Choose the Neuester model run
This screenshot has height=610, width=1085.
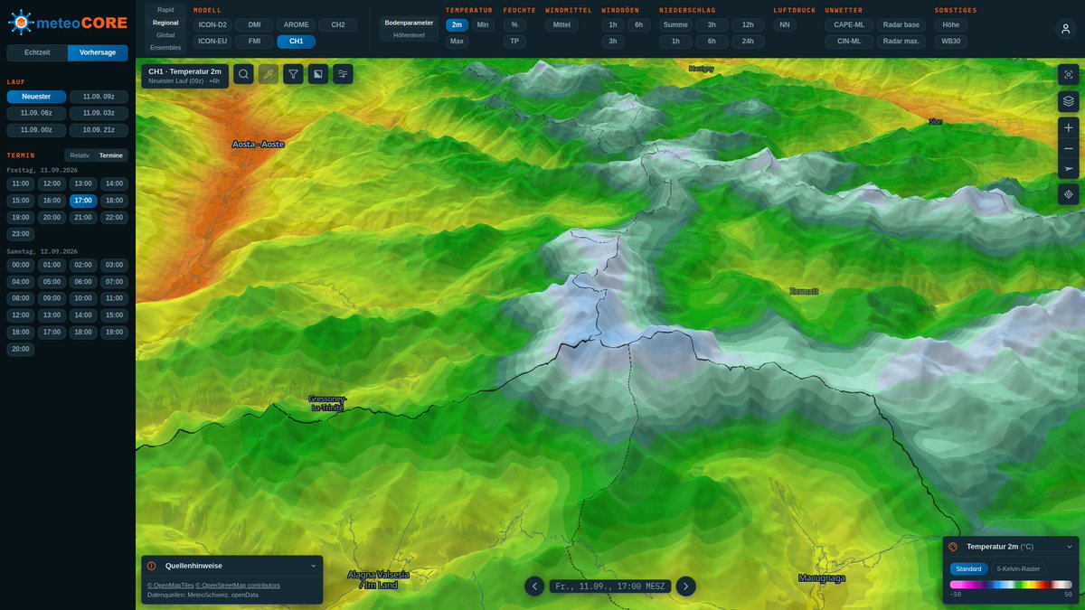(x=36, y=97)
